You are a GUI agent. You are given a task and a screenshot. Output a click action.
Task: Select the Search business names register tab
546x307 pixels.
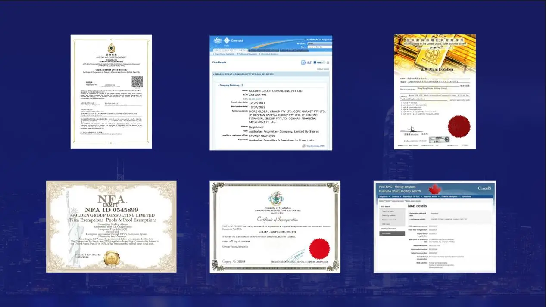[x=264, y=50]
